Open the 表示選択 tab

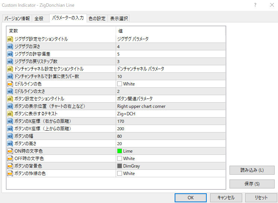click(x=119, y=19)
